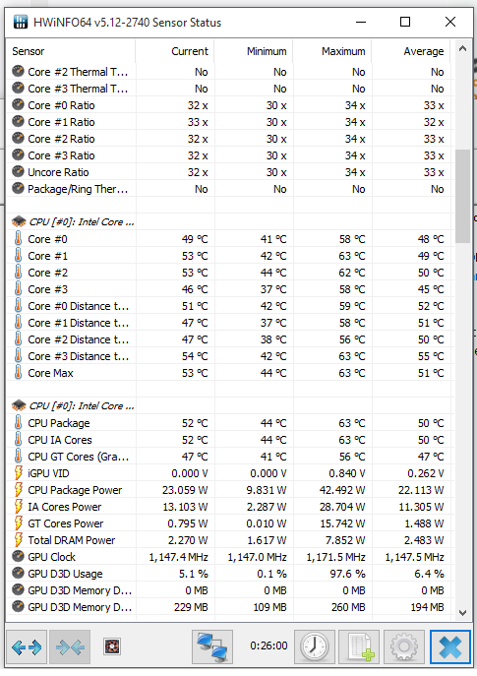The width and height of the screenshot is (477, 676).
Task: Click the Sensor column header
Action: tap(71, 51)
